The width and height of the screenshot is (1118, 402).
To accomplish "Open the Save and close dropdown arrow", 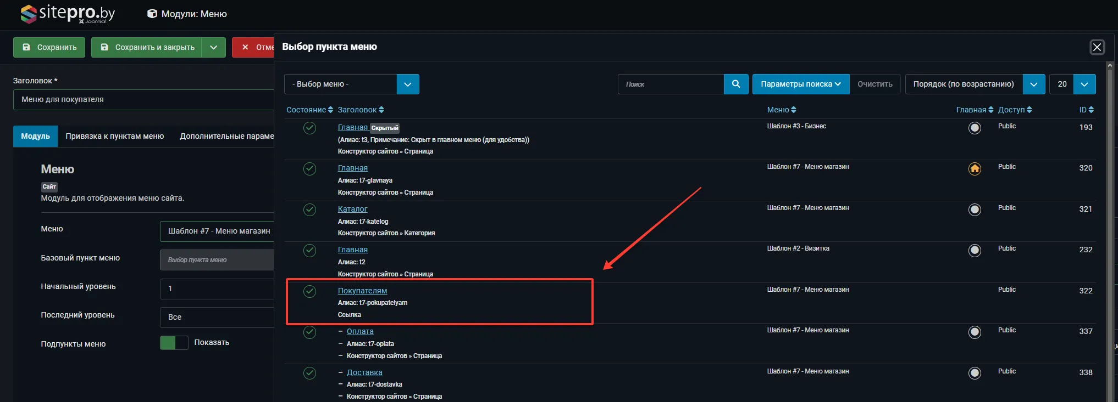I will [213, 47].
